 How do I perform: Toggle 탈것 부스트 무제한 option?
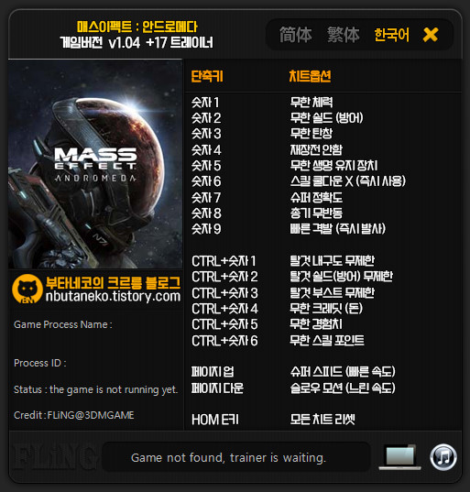coord(332,292)
